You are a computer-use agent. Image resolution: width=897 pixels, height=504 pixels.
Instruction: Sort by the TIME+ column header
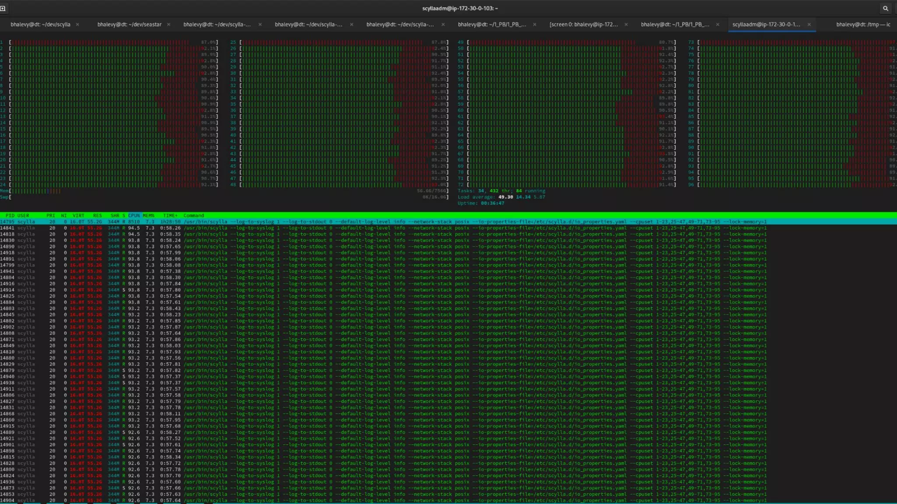[x=170, y=216]
